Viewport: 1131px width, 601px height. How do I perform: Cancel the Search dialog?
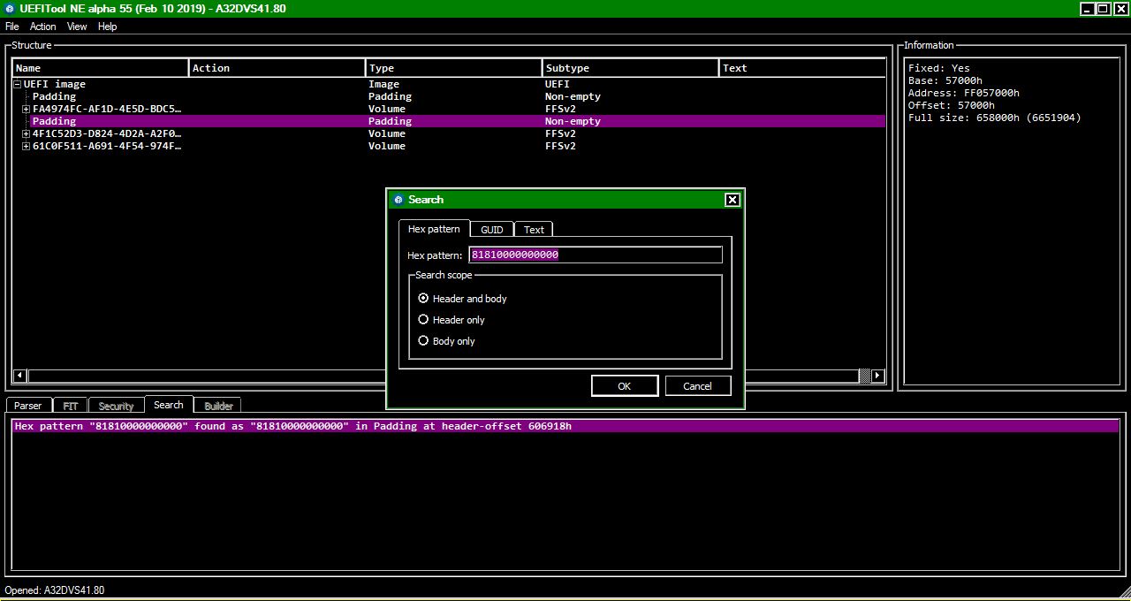697,386
